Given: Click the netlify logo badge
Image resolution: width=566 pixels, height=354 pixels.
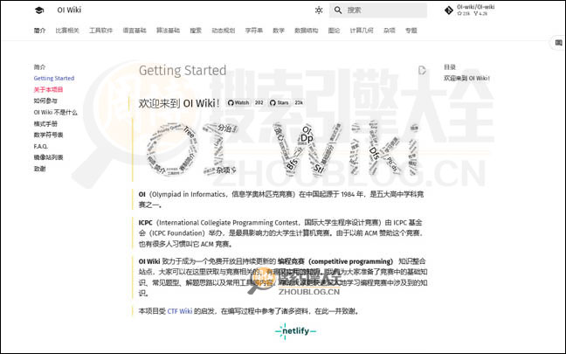Looking at the screenshot, I should 295,331.
